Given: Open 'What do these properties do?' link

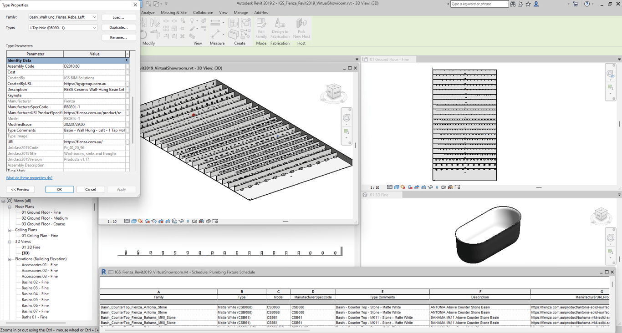Looking at the screenshot, I should pyautogui.click(x=29, y=178).
